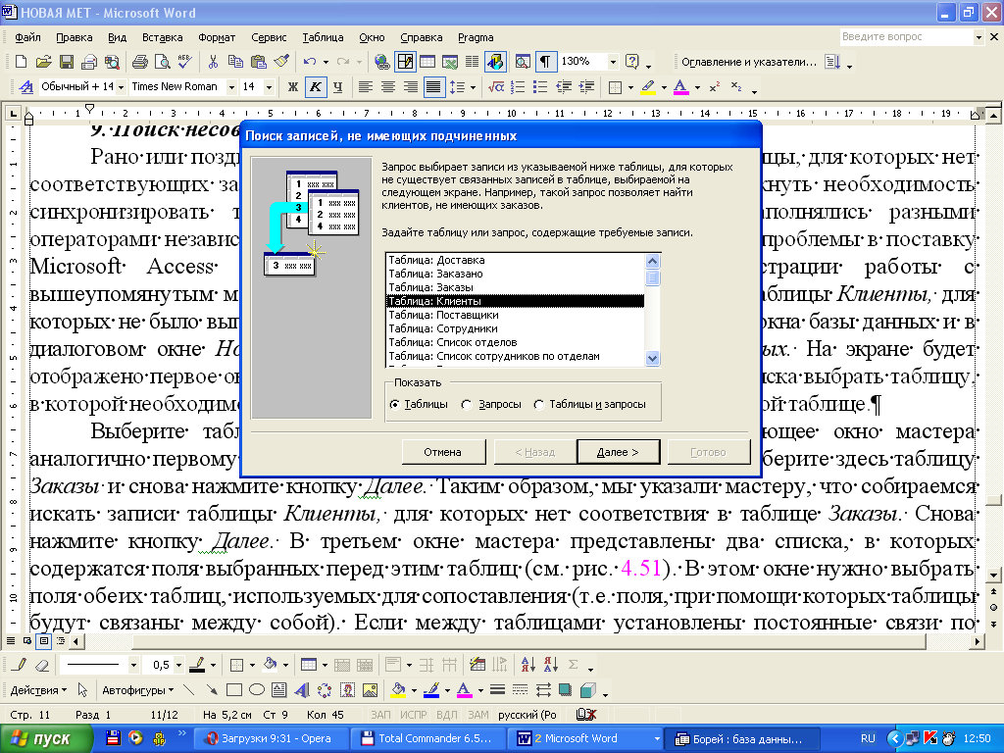Click the Введите вопрос help input field
The image size is (1004, 753).
pyautogui.click(x=906, y=37)
